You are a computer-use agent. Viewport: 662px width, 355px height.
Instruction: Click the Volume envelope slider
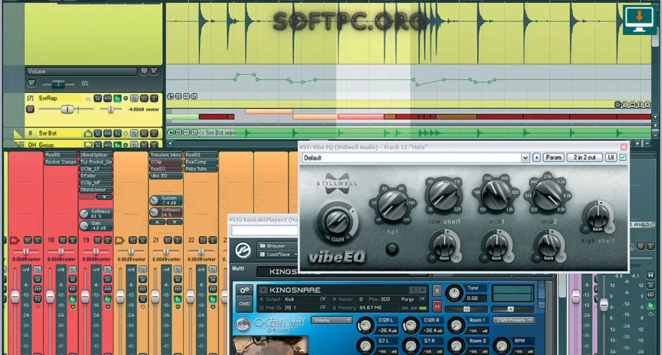(58, 84)
